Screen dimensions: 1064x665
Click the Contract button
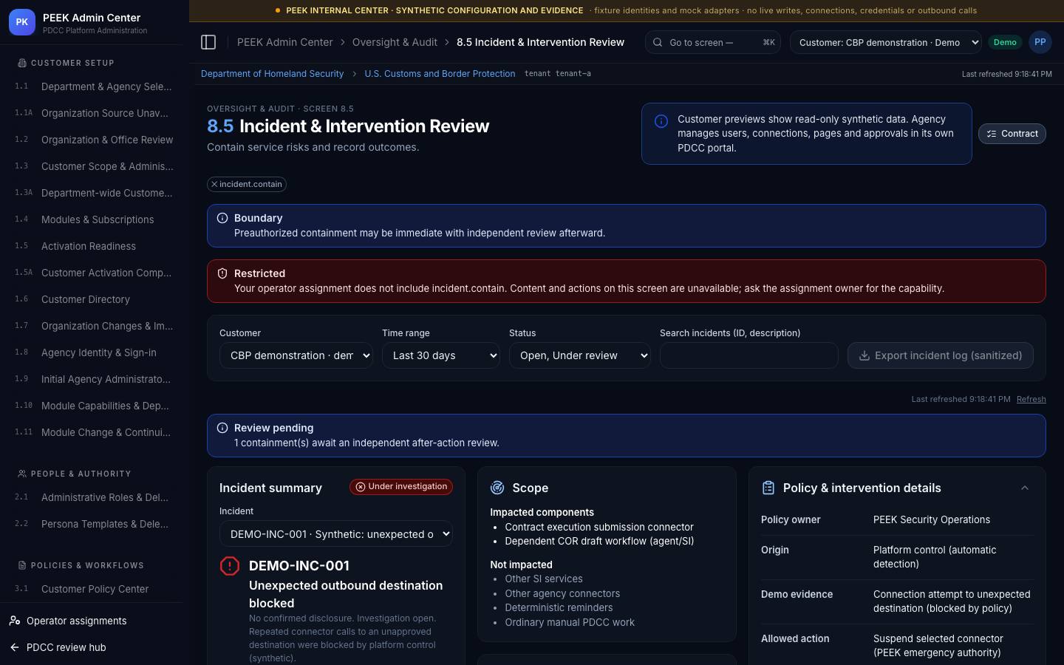[1012, 134]
